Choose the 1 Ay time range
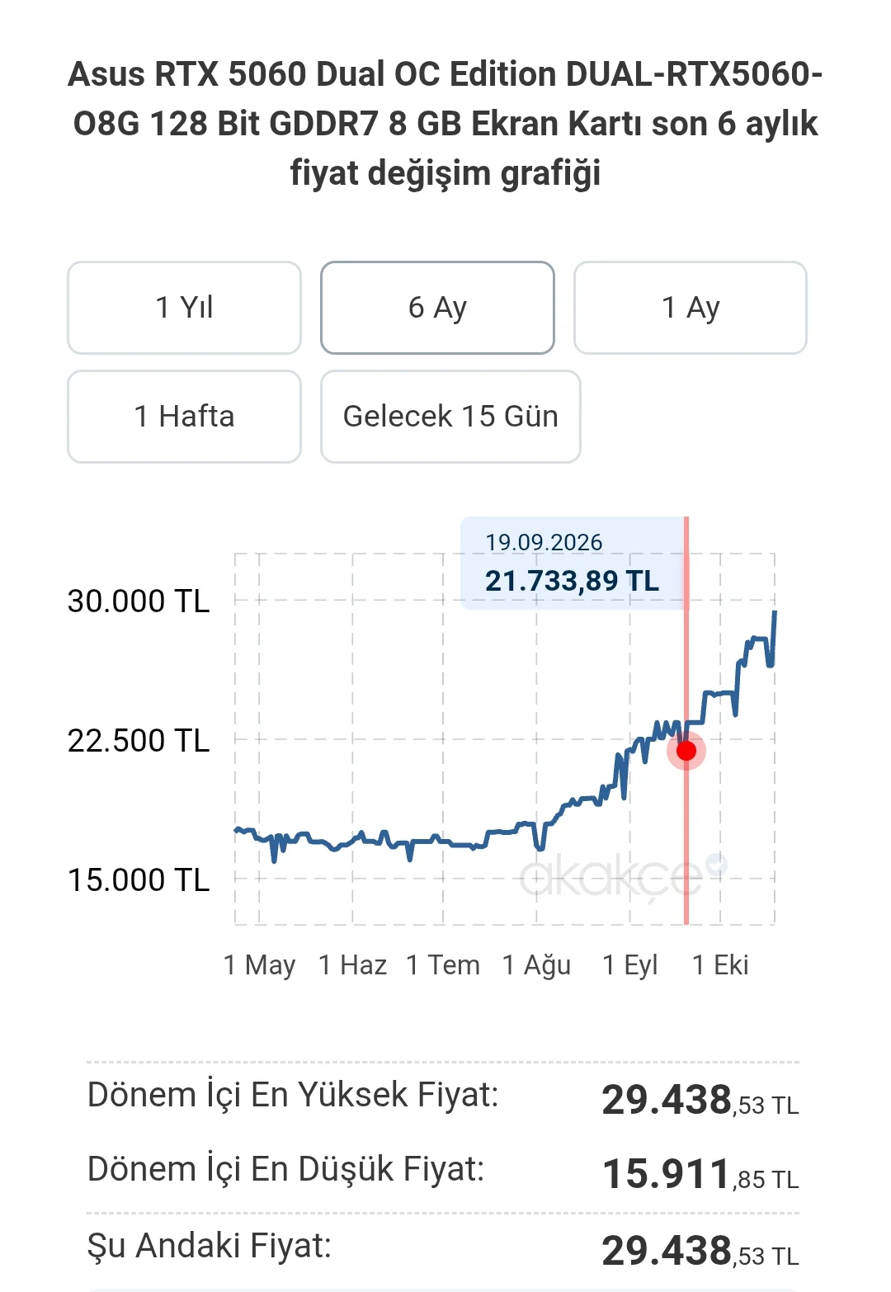Screen dimensions: 891x1292 (x=691, y=308)
